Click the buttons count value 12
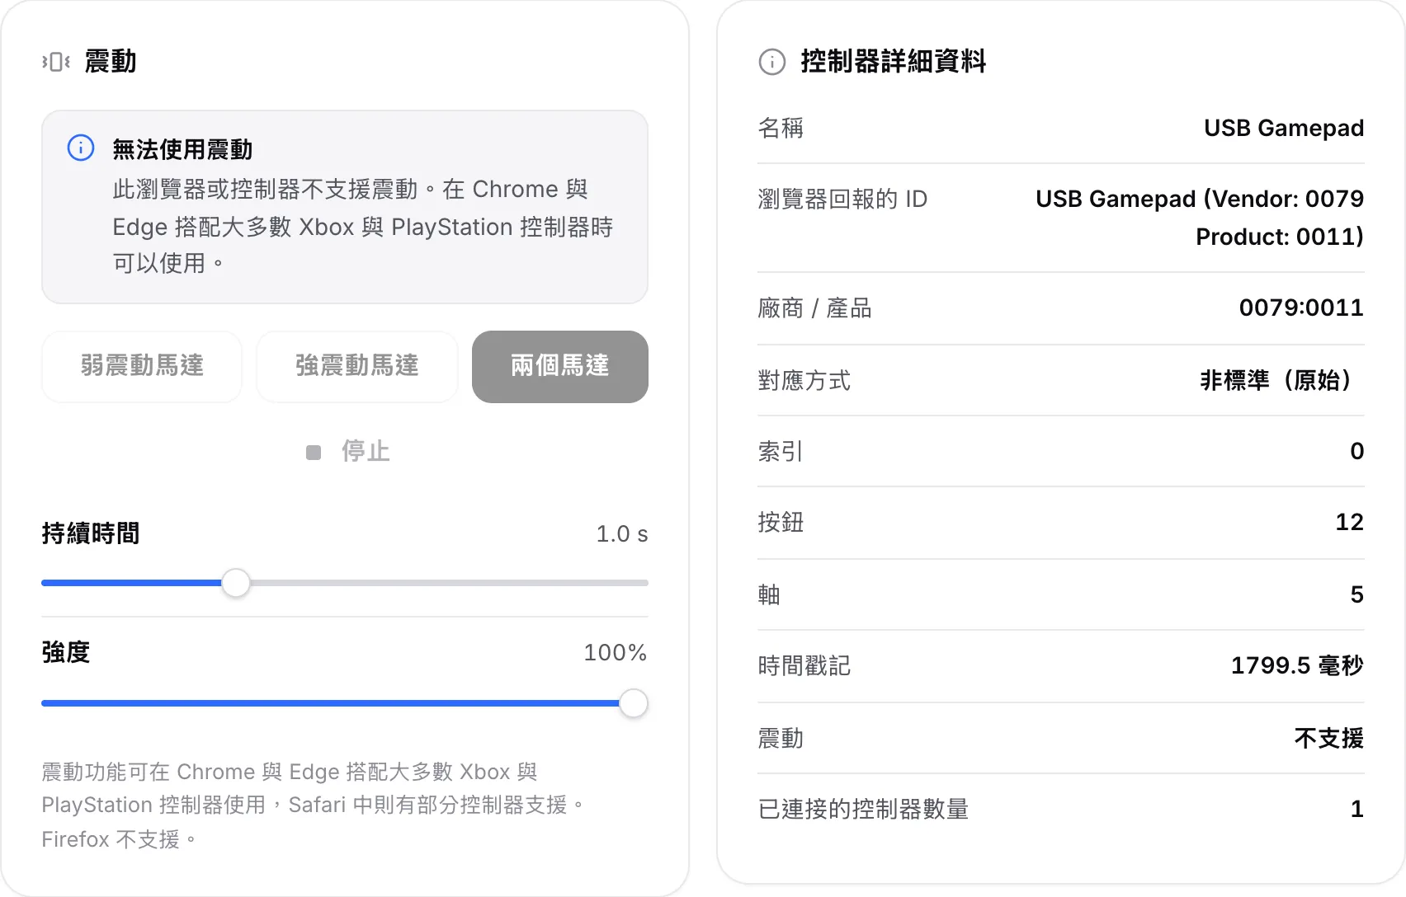This screenshot has height=897, width=1406. click(1350, 522)
